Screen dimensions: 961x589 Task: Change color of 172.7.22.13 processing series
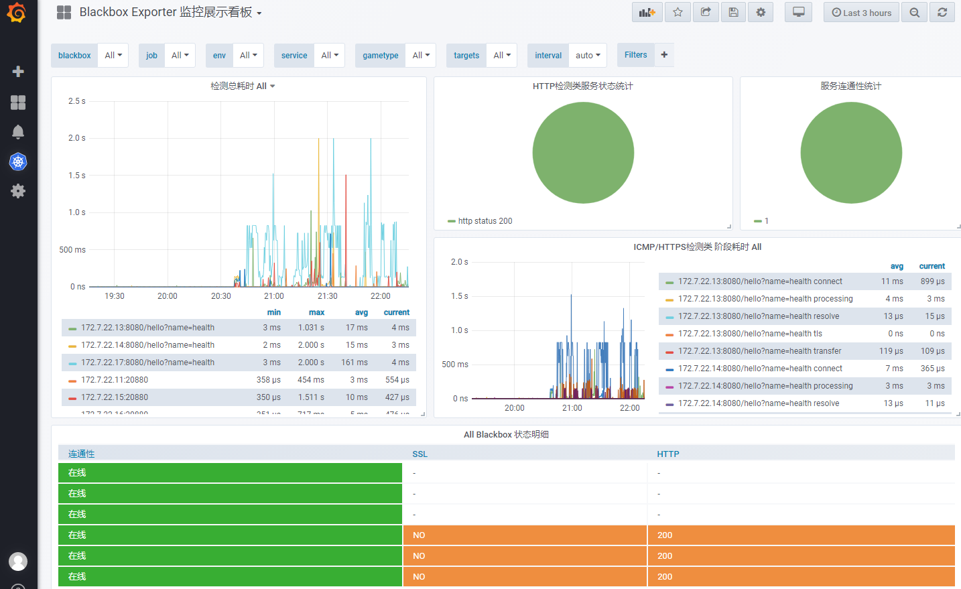pyautogui.click(x=669, y=300)
